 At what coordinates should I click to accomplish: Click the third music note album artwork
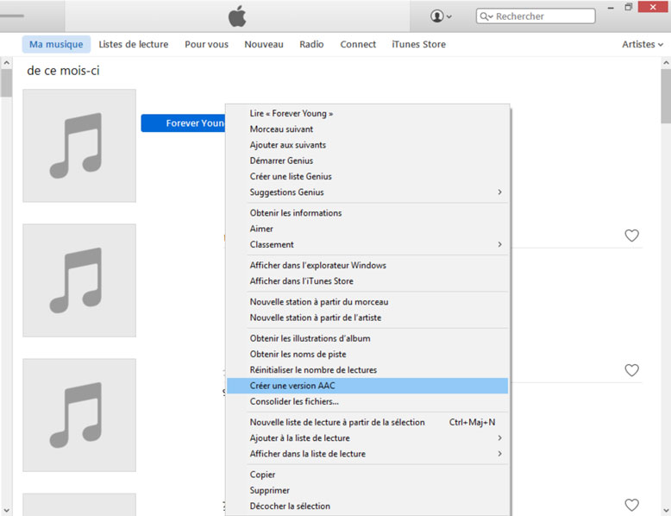point(79,415)
